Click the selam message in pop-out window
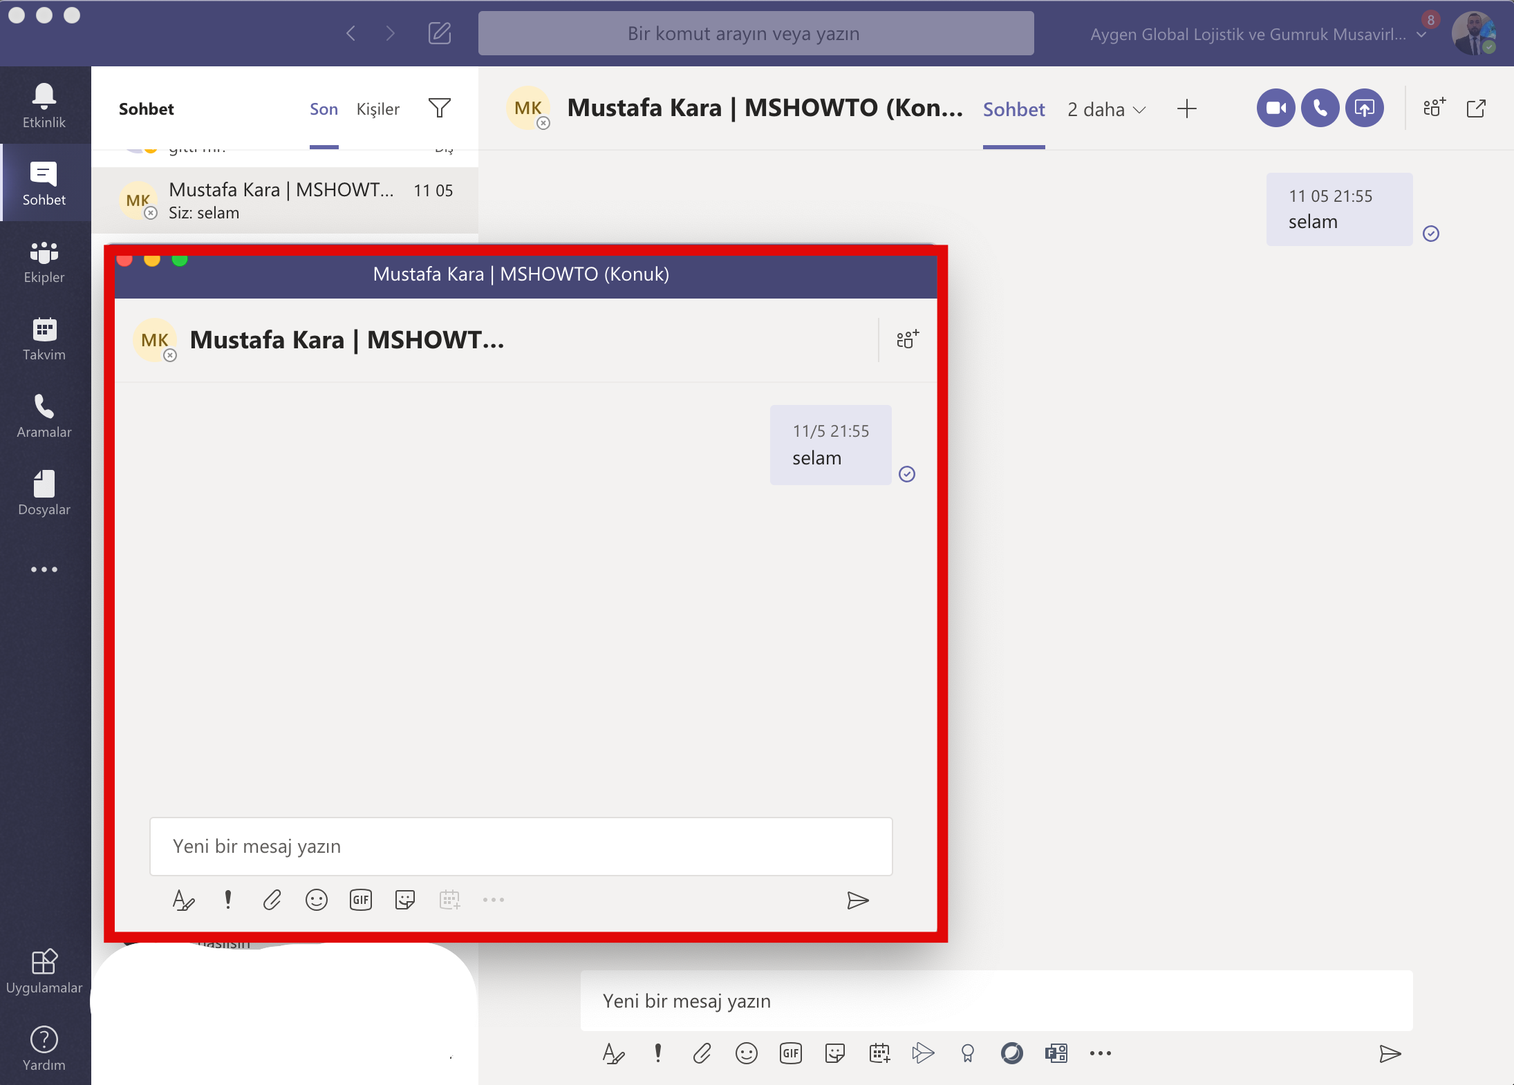The width and height of the screenshot is (1514, 1085). (830, 445)
